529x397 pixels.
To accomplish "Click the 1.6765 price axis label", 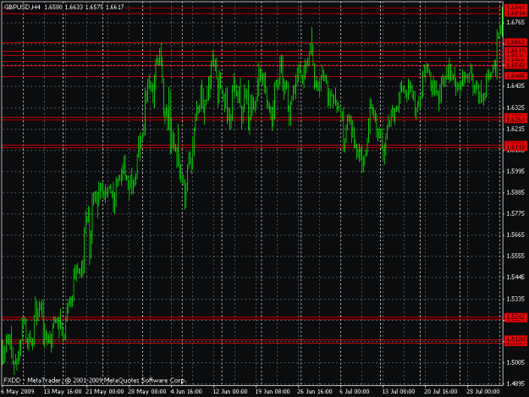I will click(x=515, y=22).
